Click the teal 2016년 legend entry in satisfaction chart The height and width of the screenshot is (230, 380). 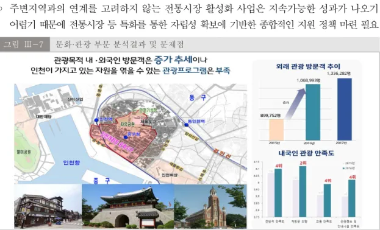pos(349,168)
